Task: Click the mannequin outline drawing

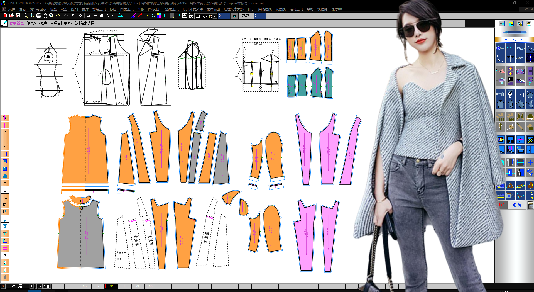Action: (x=50, y=71)
